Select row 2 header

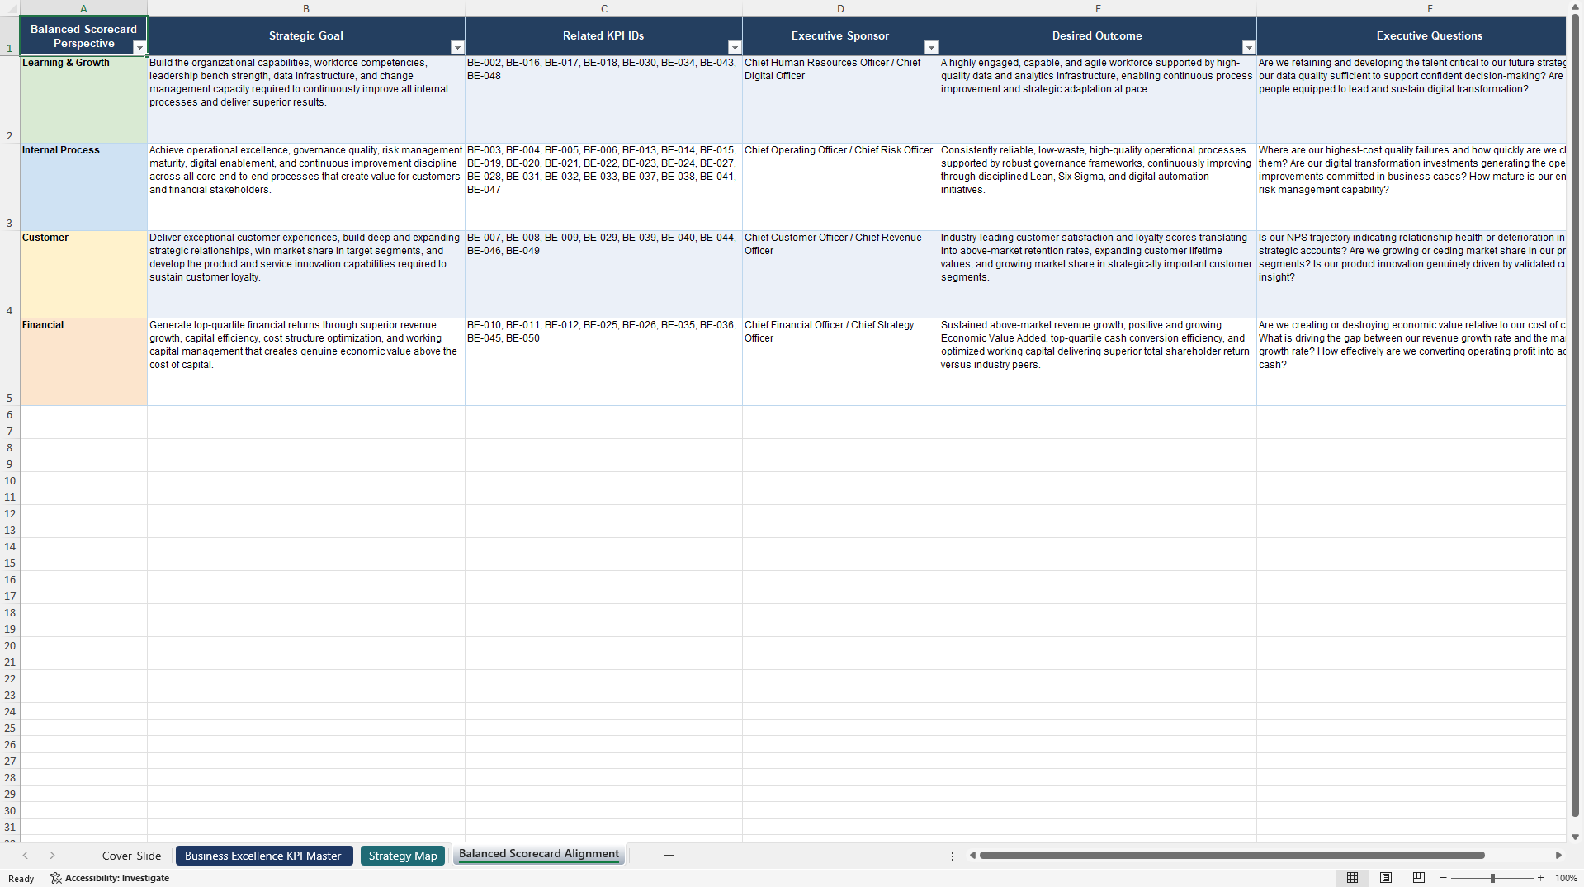10,100
